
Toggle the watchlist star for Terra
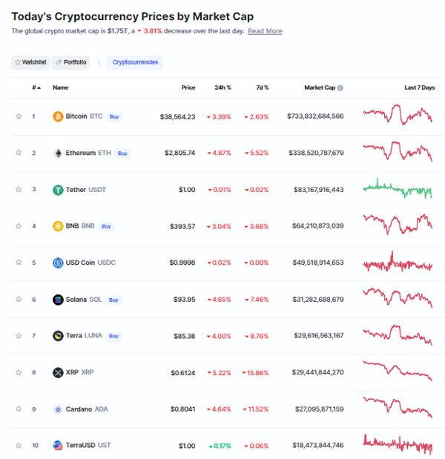19,335
